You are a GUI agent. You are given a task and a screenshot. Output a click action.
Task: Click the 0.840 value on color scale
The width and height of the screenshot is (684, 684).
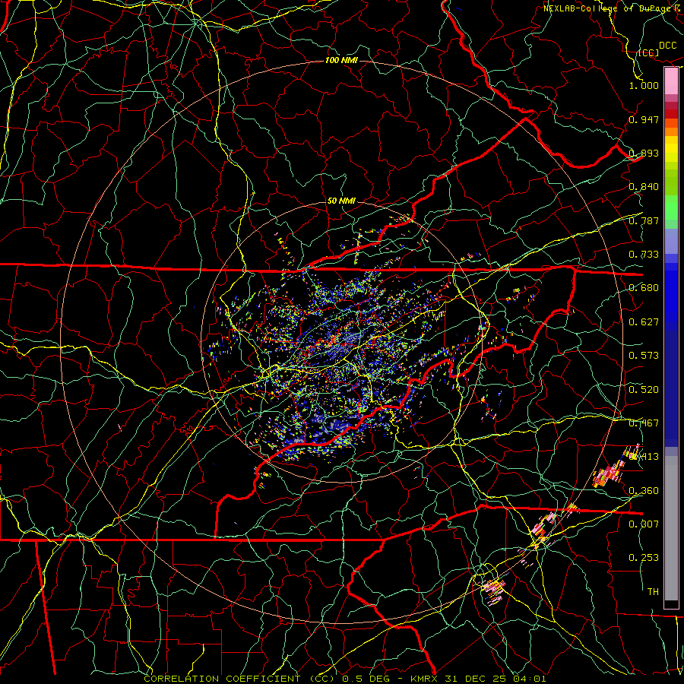pos(644,187)
